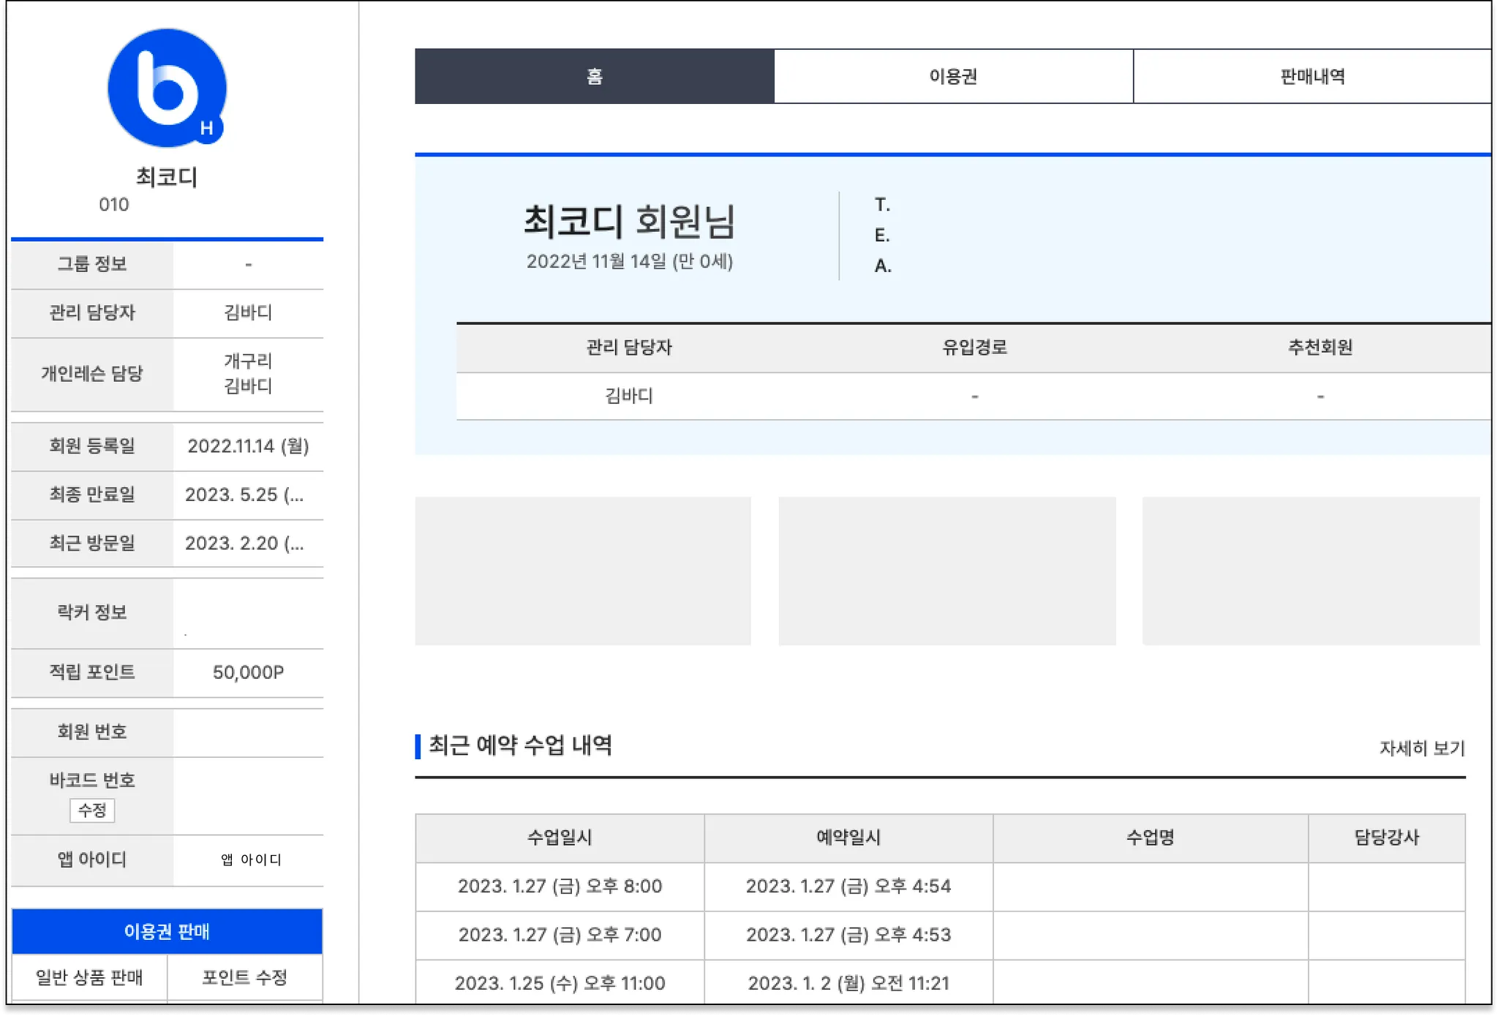Open the 이용권 tab

tap(953, 76)
